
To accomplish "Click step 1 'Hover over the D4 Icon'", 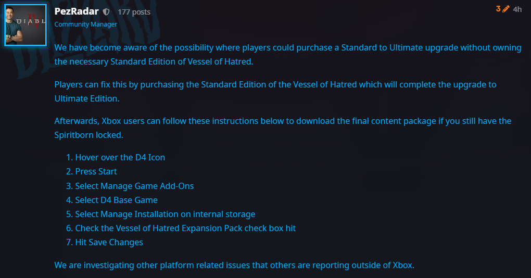I will (x=120, y=157).
